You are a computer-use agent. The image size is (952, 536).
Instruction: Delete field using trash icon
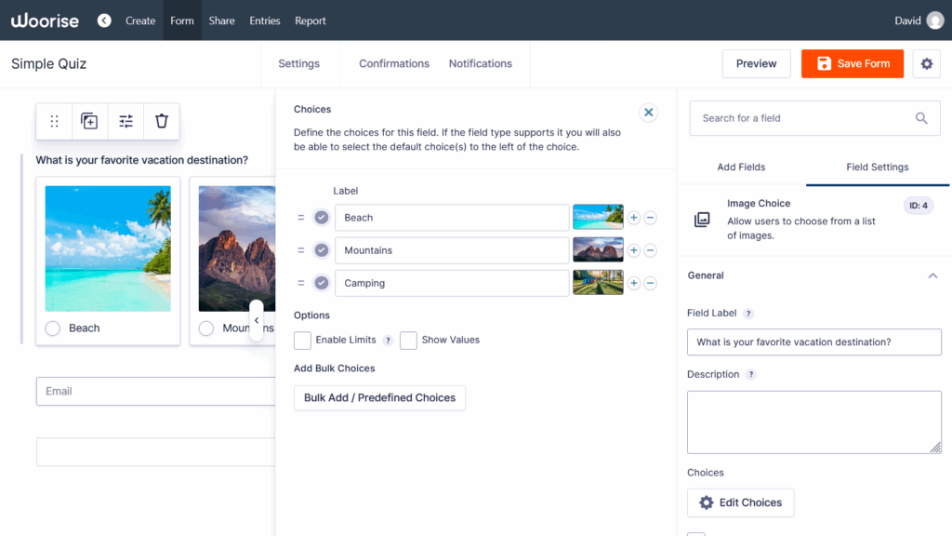point(162,121)
